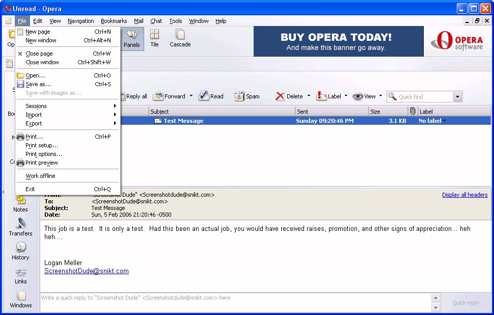Click the quick reply text field
494x315 pixels.
pos(234,298)
